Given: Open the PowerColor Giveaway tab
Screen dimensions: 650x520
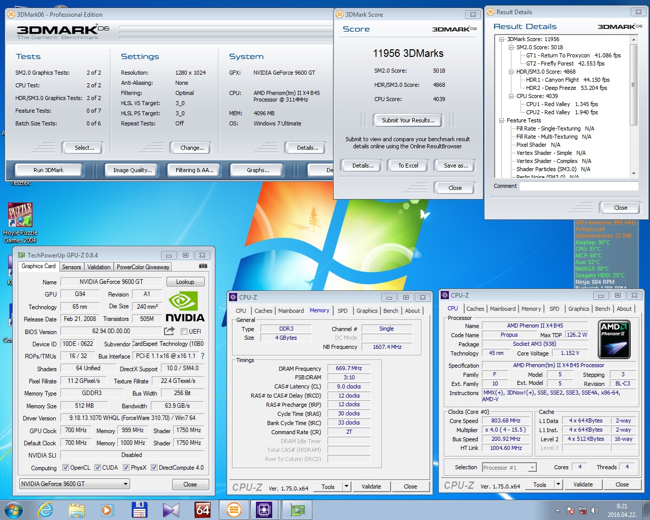Looking at the screenshot, I should pyautogui.click(x=143, y=267).
